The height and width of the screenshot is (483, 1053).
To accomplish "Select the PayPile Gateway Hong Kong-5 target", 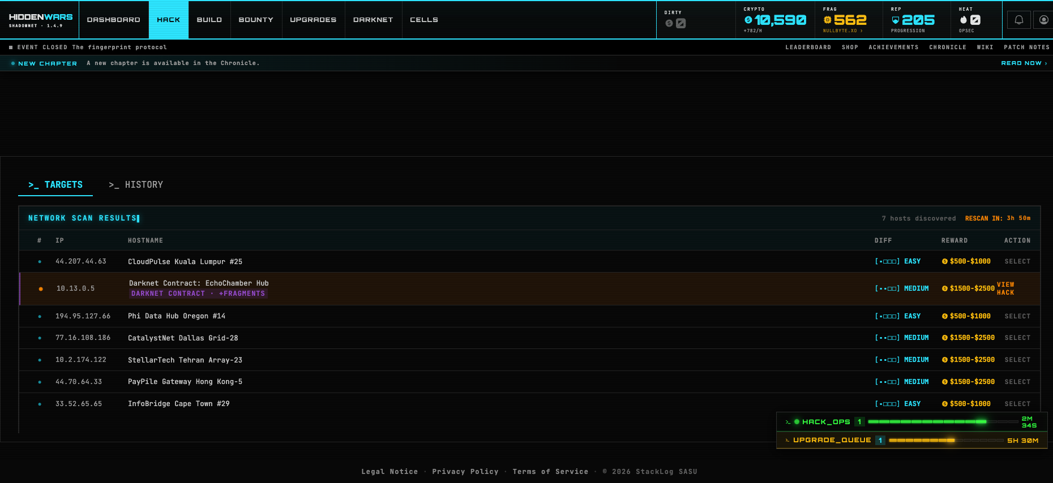I will coord(1017,382).
